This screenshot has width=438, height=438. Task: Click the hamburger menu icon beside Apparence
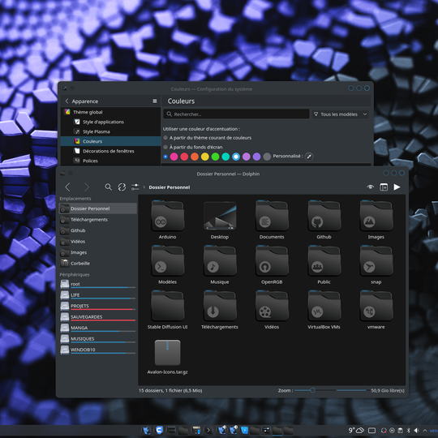pyautogui.click(x=155, y=101)
